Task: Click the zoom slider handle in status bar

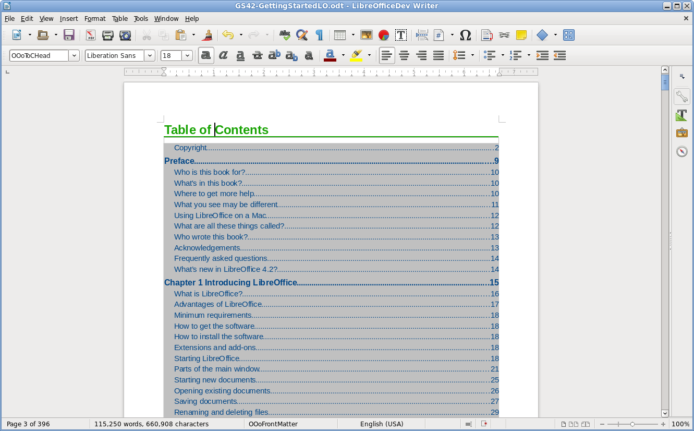Action: click(x=632, y=424)
